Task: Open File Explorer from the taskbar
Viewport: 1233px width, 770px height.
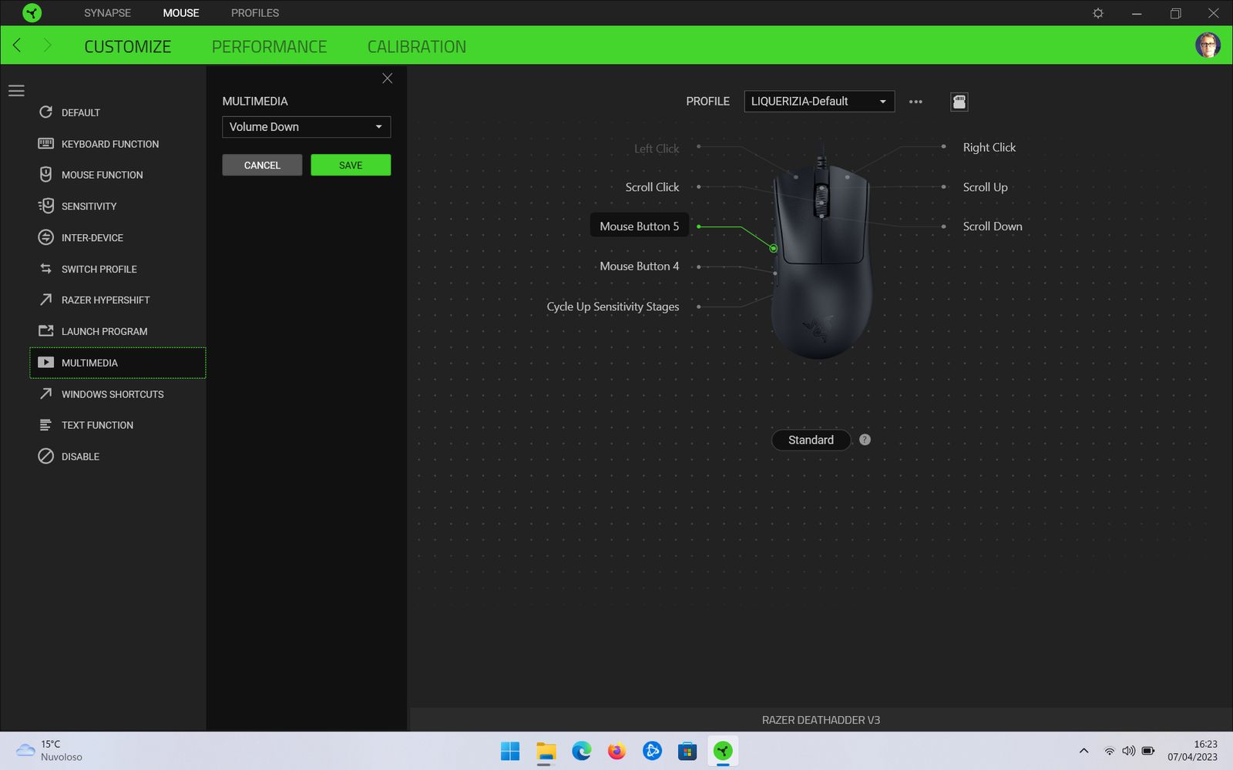Action: tap(546, 751)
